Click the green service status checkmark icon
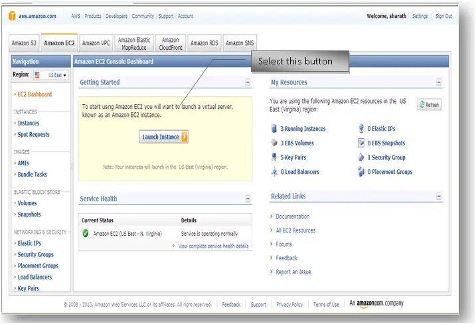This screenshot has width=476, height=324. pyautogui.click(x=86, y=233)
